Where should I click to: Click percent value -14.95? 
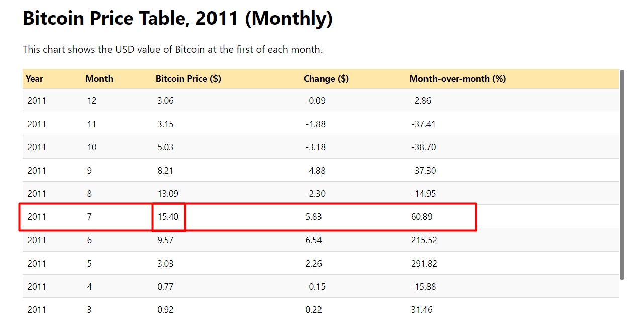click(x=423, y=194)
